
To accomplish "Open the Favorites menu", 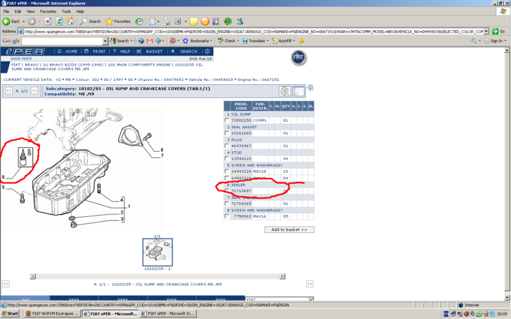I will tap(48, 11).
